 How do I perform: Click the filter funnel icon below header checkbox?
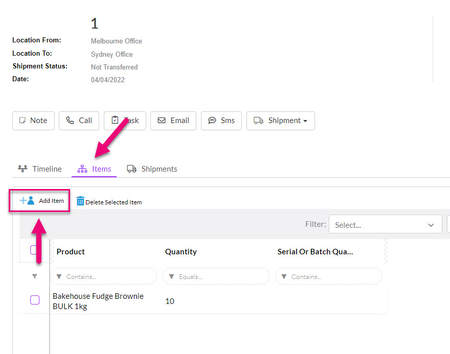point(35,276)
